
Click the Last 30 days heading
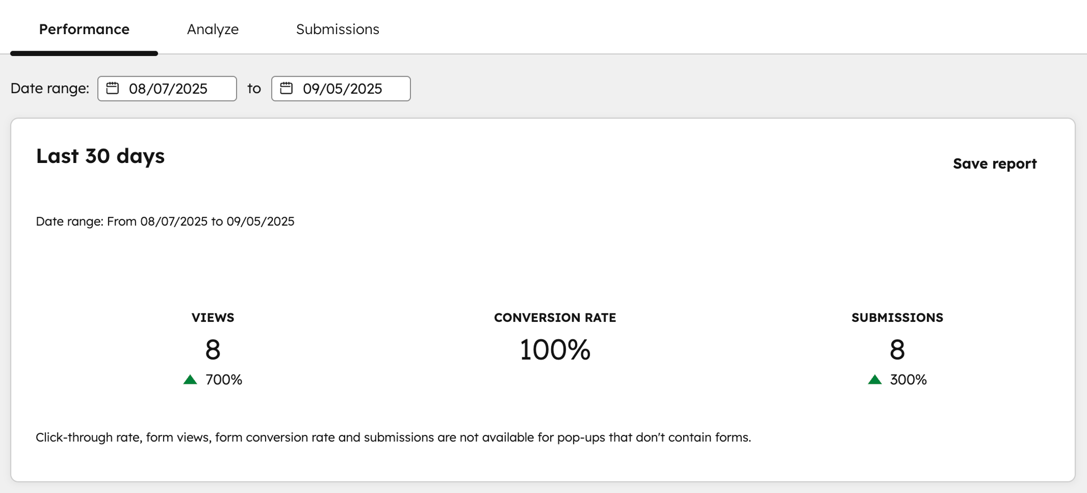pyautogui.click(x=100, y=156)
